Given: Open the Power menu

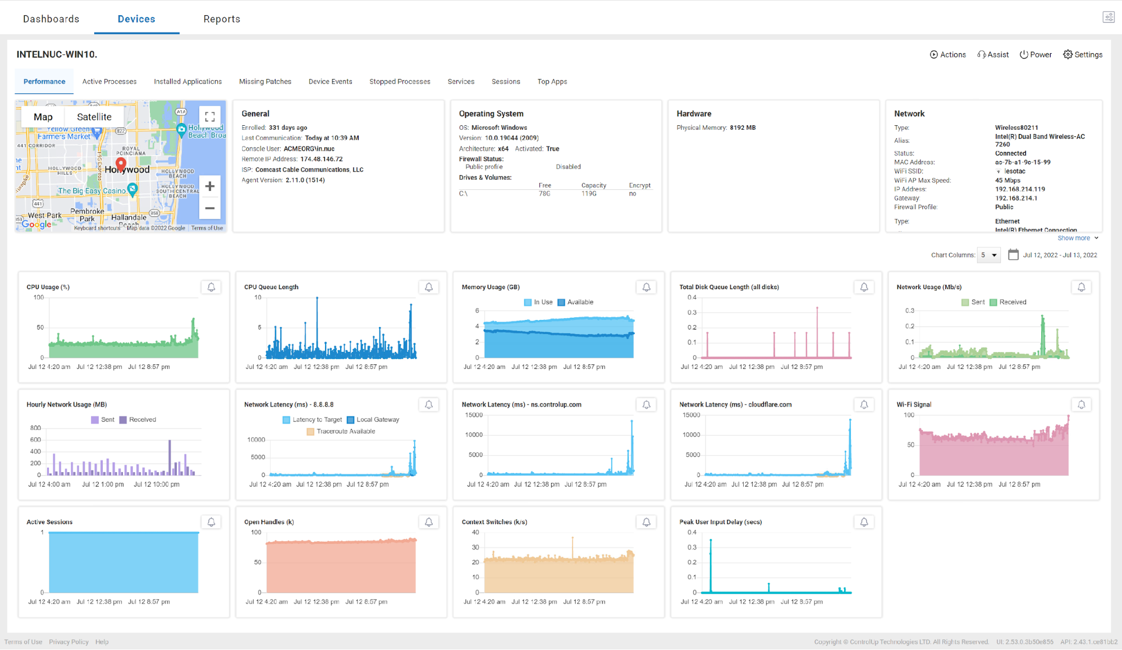Looking at the screenshot, I should [1036, 54].
